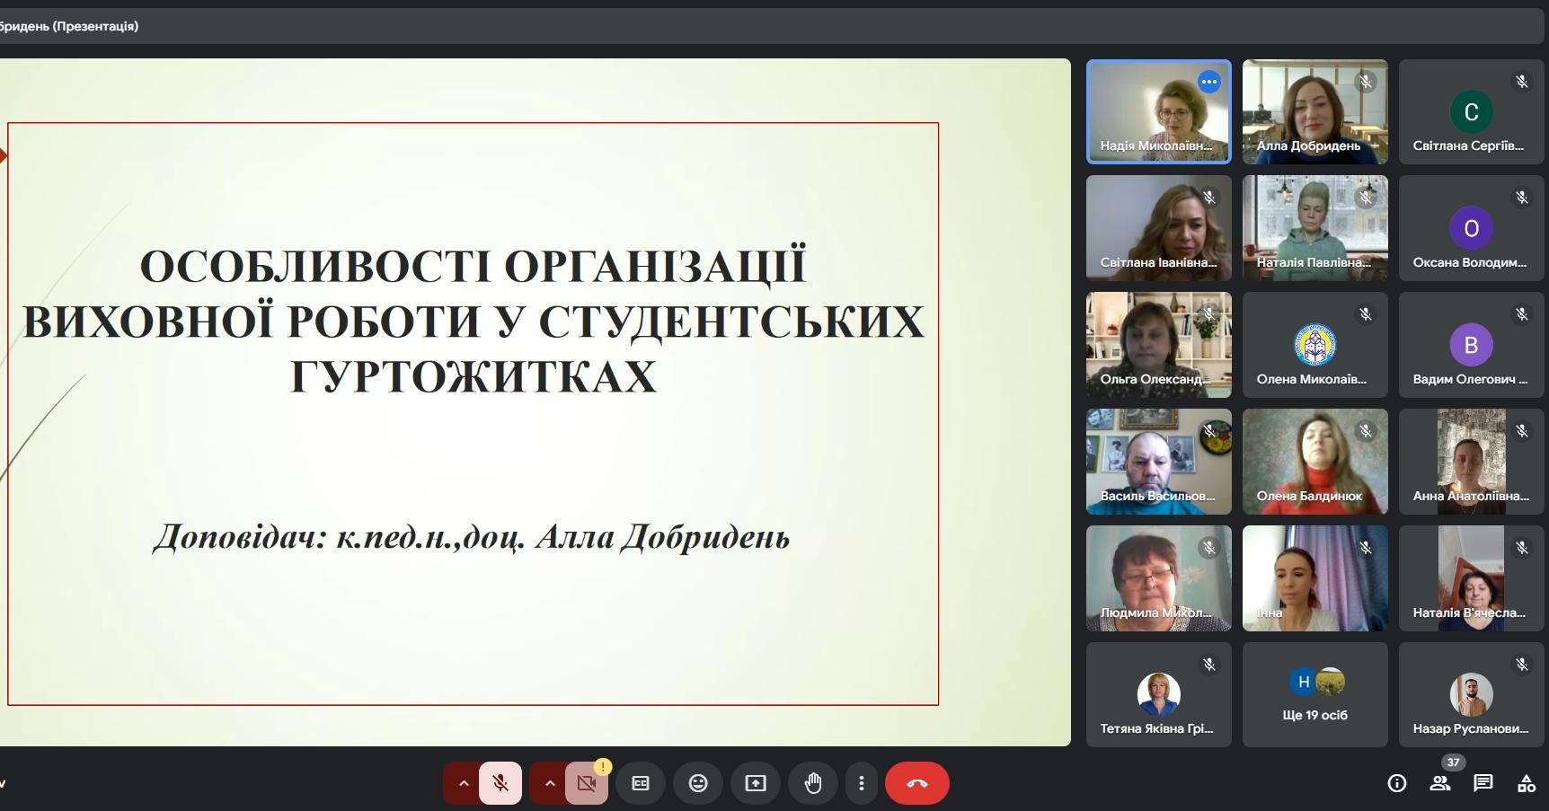This screenshot has width=1549, height=811.
Task: Click participant count badge 37
Action: pyautogui.click(x=1453, y=763)
